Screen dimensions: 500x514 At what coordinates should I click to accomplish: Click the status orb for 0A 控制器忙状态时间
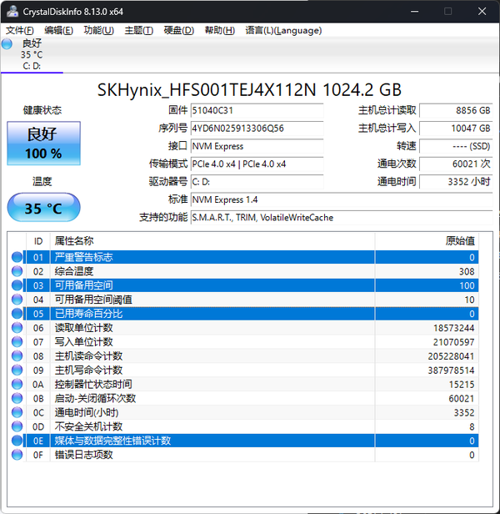tap(17, 384)
